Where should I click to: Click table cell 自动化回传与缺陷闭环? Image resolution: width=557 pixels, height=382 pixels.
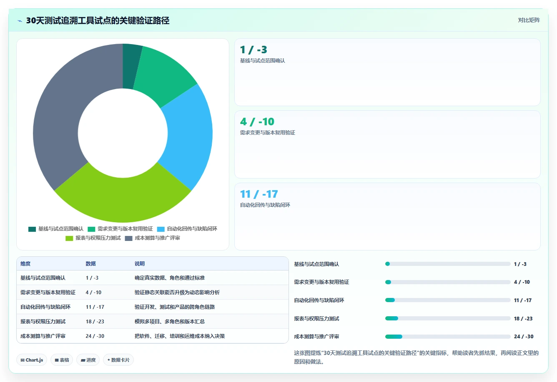tap(45, 307)
